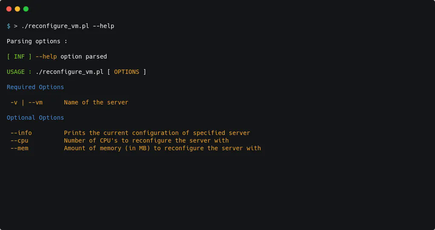Click the orange --help option in the INF line
Screen dimensions: 435x230
46,56
